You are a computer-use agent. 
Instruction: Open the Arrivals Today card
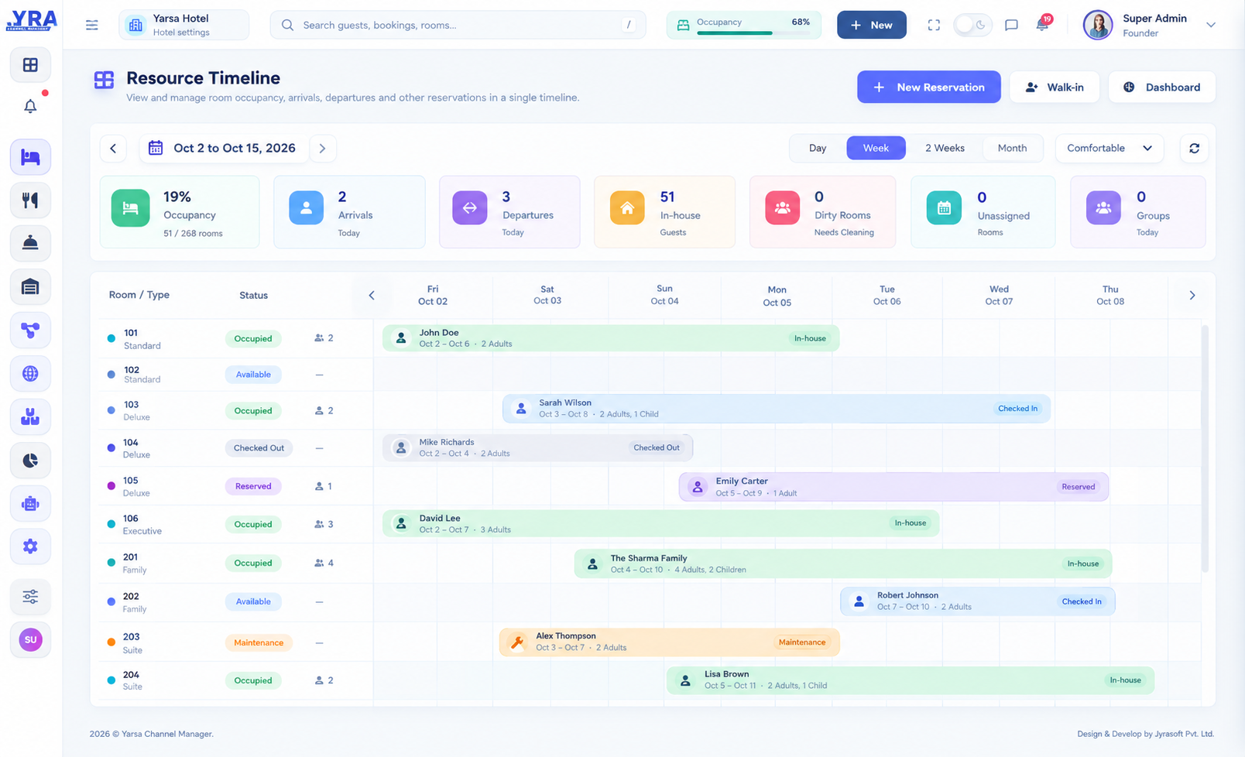(349, 212)
